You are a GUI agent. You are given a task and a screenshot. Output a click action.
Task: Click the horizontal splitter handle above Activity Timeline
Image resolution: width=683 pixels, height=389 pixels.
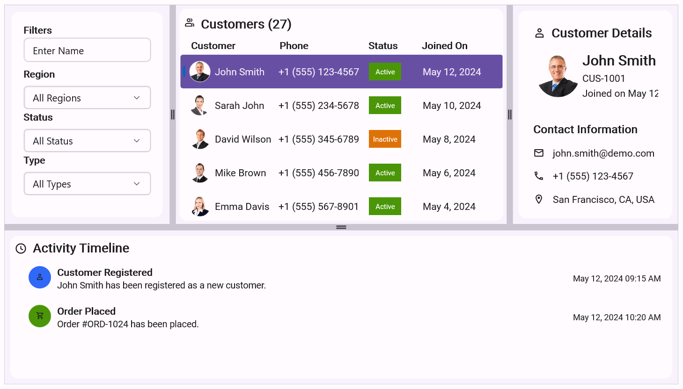tap(341, 227)
